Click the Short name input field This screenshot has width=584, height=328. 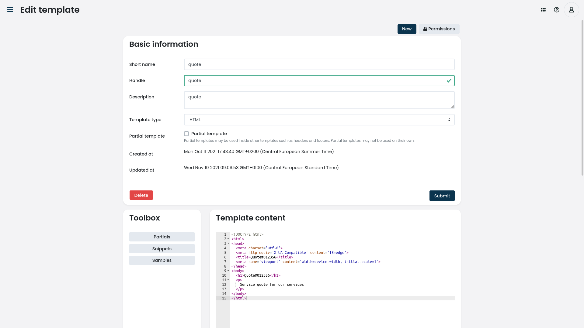tap(319, 64)
